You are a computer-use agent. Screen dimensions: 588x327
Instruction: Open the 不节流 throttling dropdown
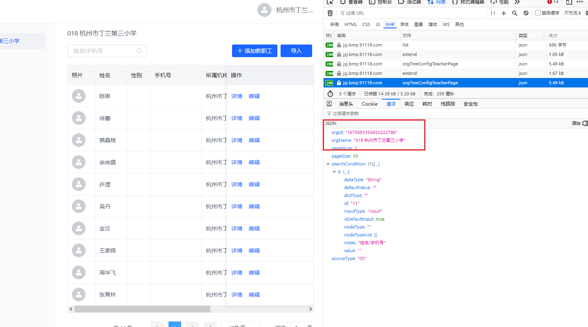pos(573,13)
